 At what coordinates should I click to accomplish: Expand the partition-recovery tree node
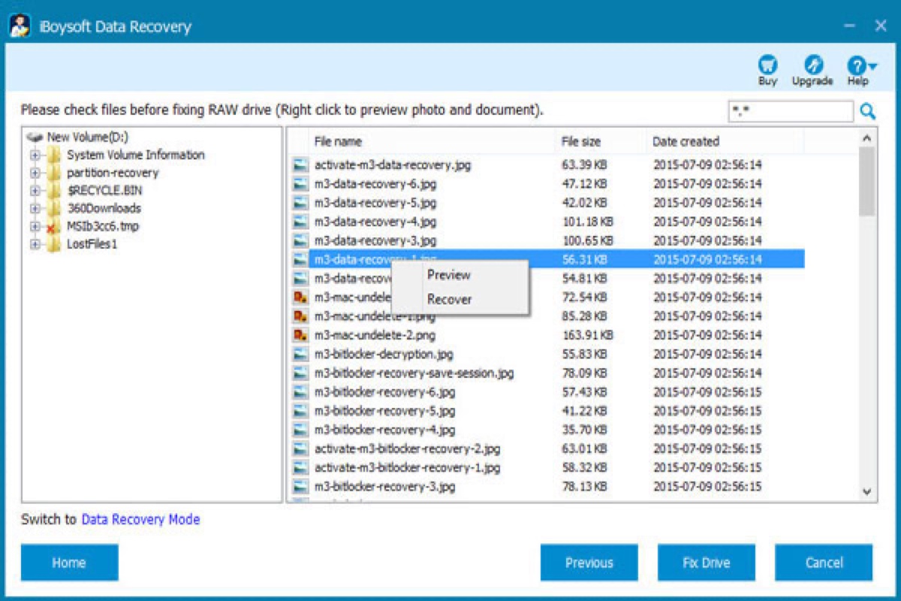click(x=35, y=174)
